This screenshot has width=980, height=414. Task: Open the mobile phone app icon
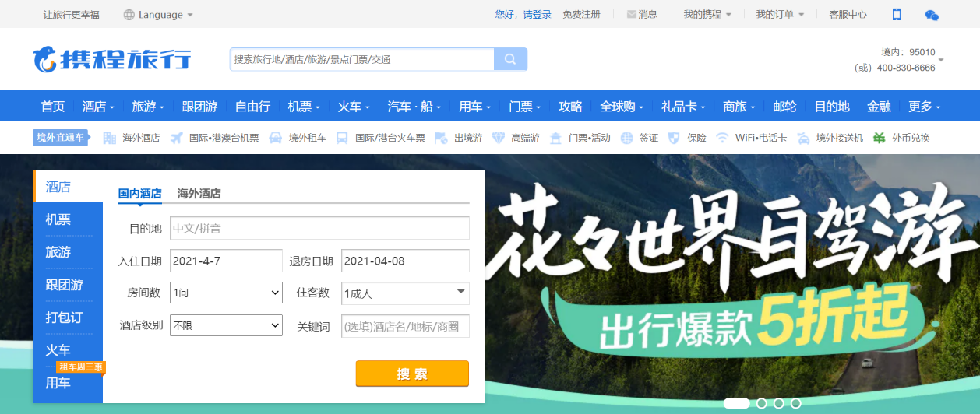[x=897, y=14]
